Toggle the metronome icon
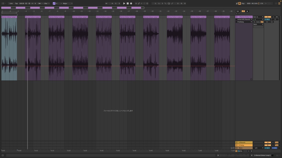Screen dimensions: 282x158 39,3
